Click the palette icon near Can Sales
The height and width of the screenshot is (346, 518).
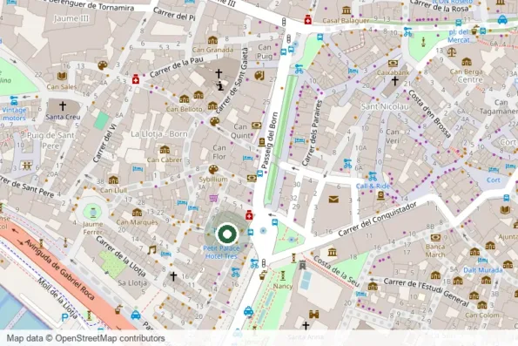click(x=103, y=65)
